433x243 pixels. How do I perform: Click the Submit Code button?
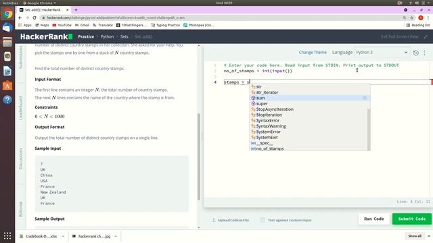click(412, 219)
